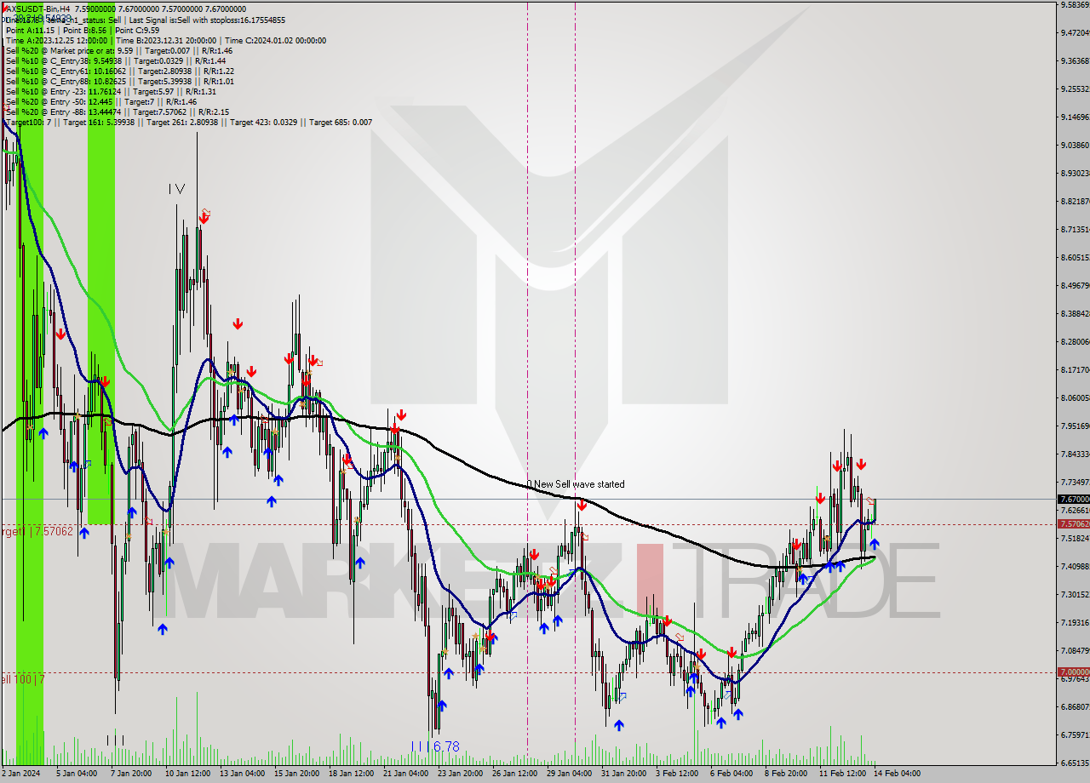This screenshot has height=783, width=1090.
Task: Click the 'Target 423: 0.0329' text
Action: click(266, 122)
